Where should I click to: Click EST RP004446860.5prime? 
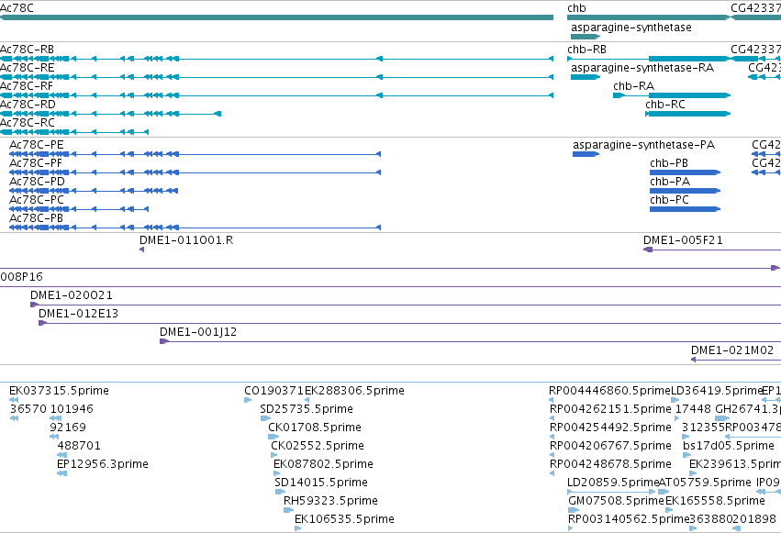pos(552,400)
